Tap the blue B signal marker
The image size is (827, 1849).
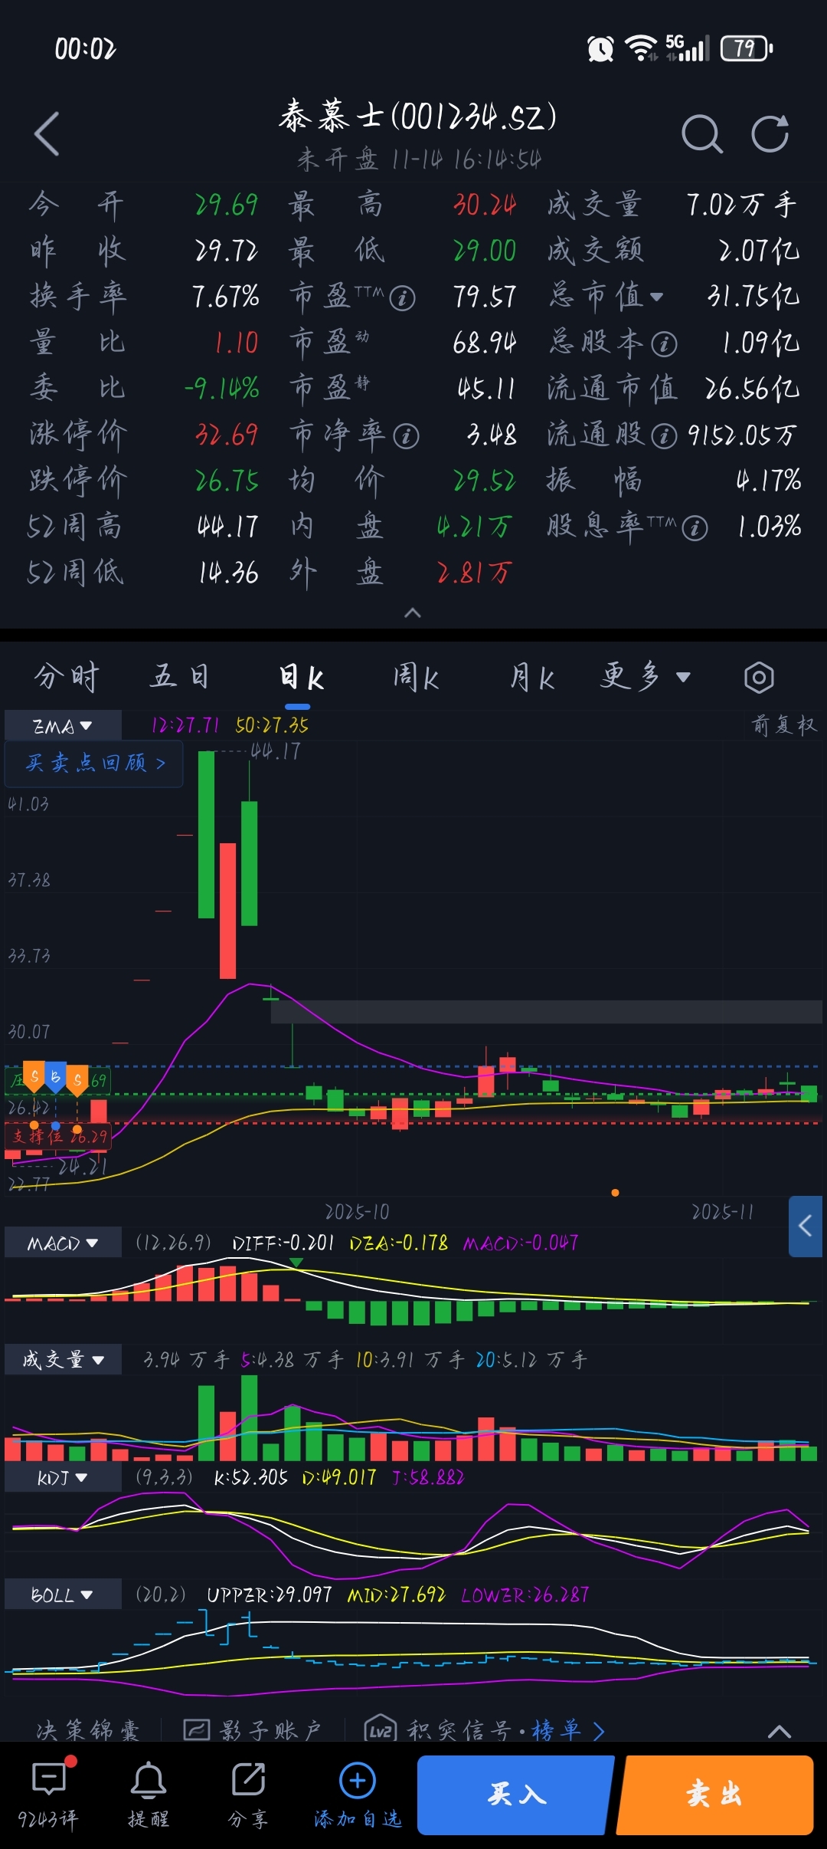[x=55, y=1076]
